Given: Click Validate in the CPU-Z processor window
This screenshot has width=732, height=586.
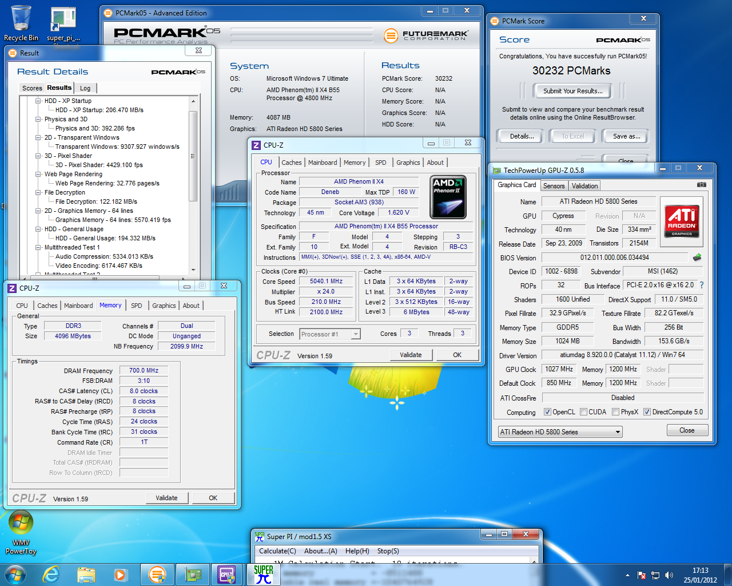Looking at the screenshot, I should click(410, 355).
